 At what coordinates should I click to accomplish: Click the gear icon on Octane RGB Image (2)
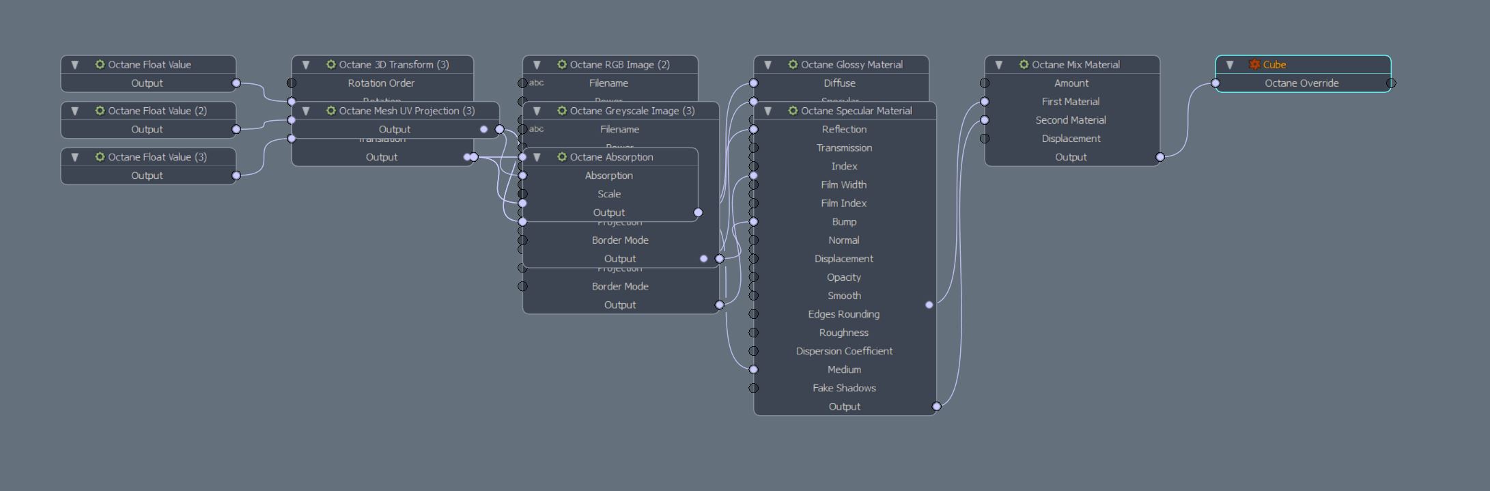[x=561, y=64]
